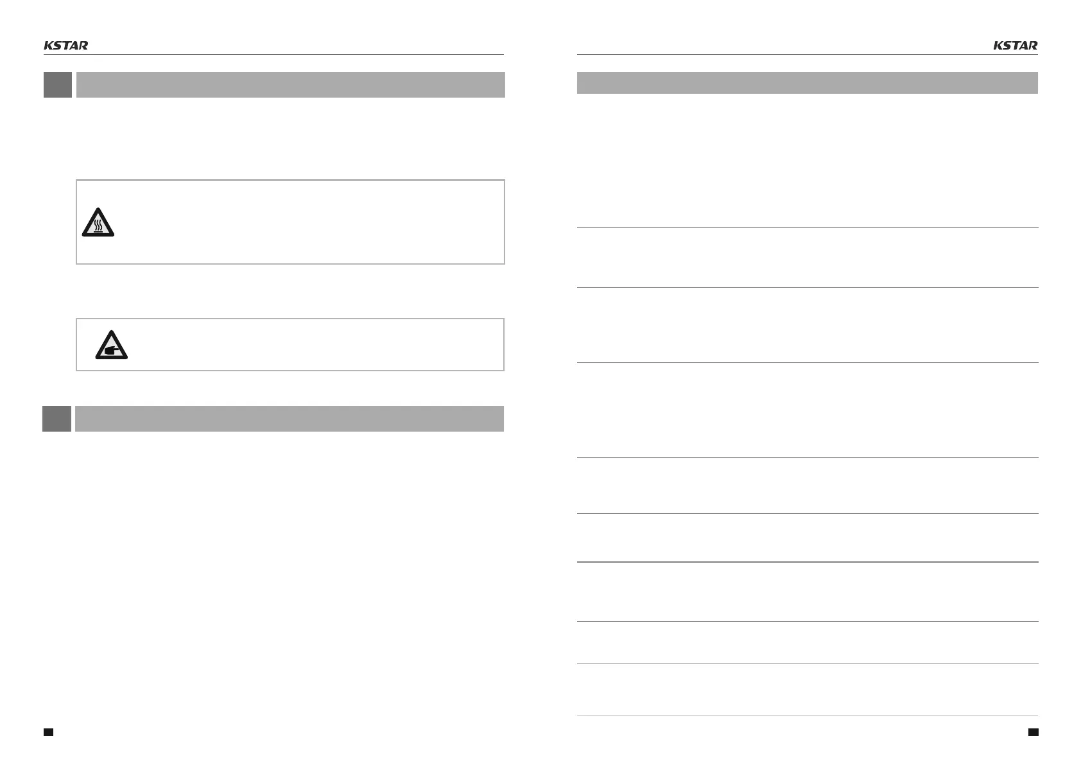The width and height of the screenshot is (1081, 765).
Task: Select the third table row on the right page
Action: [x=808, y=325]
